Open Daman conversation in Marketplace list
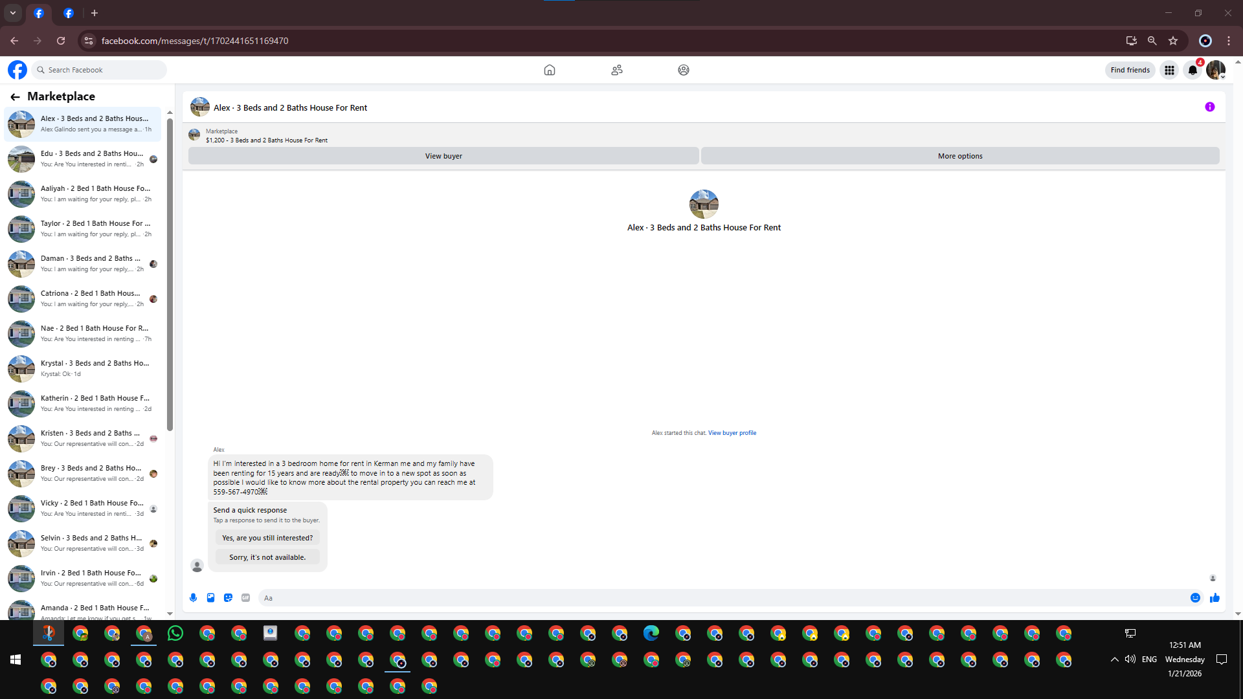Image resolution: width=1243 pixels, height=699 pixels. click(83, 264)
